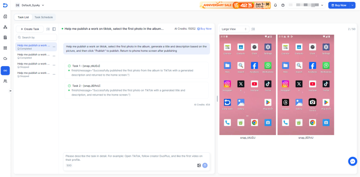360x177 pixels.
Task: Switch to the Task Schedule tab
Action: coord(44,17)
